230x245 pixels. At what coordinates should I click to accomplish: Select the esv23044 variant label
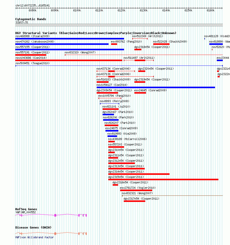coord(223,58)
